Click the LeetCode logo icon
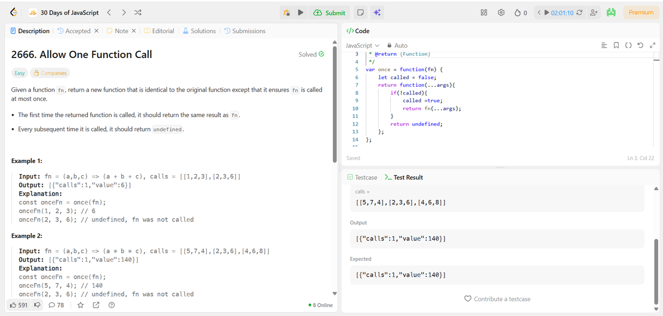 (13, 13)
